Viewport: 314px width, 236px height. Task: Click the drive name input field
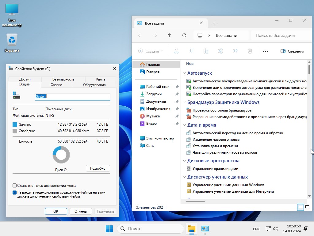click(x=73, y=96)
